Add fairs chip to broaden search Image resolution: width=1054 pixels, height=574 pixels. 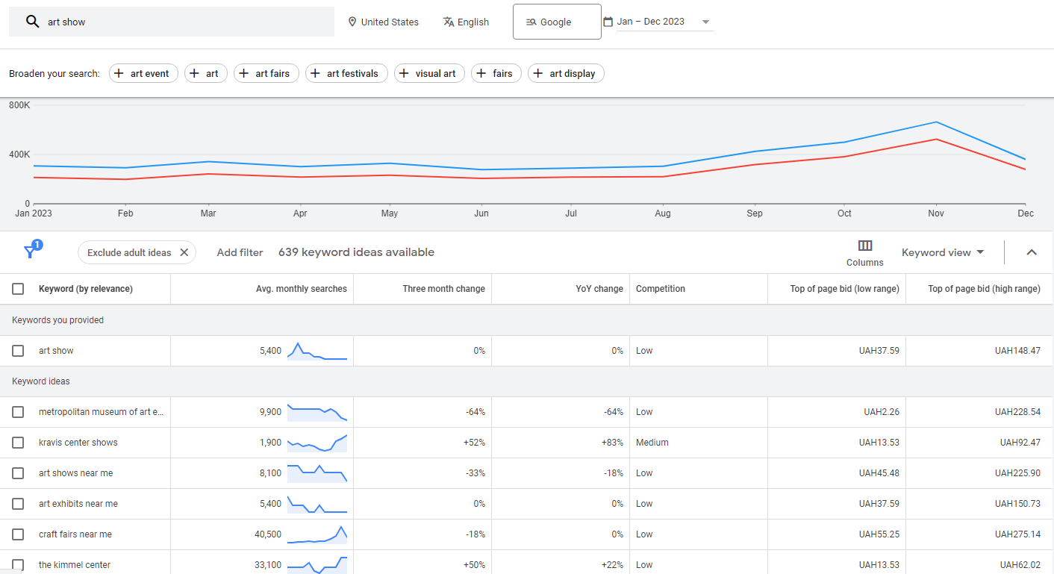click(x=496, y=73)
